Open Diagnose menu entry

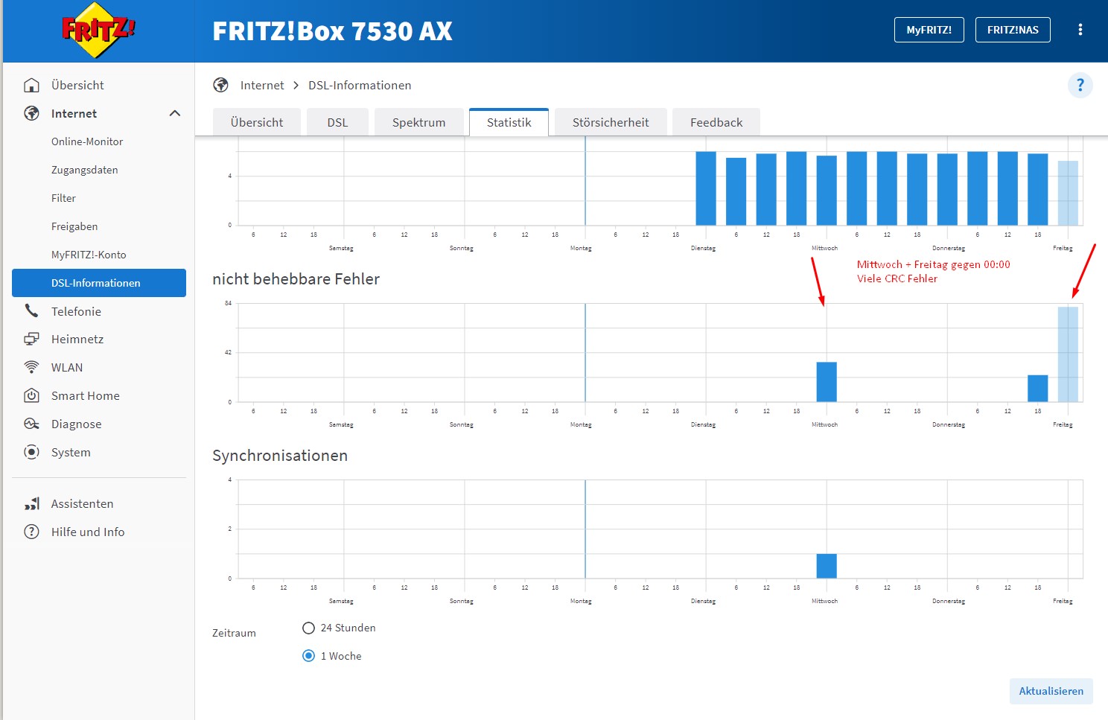tap(77, 424)
